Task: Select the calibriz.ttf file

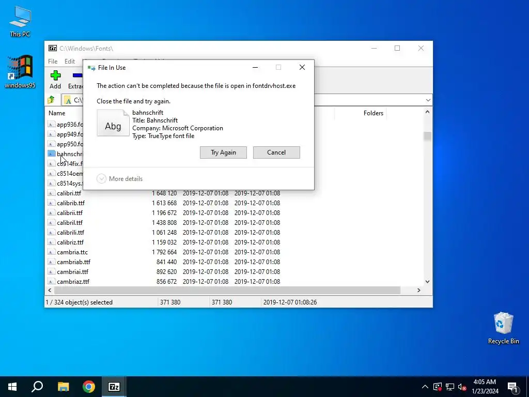Action: click(70, 242)
